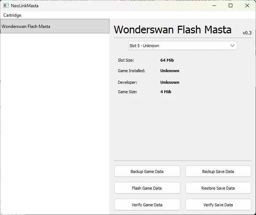Minimize the NeoLinkMasta window

[x=214, y=5]
